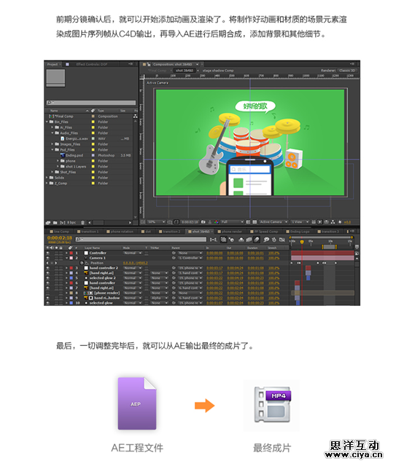This screenshot has width=404, height=466.
Task: Click the timeline time navigator bar
Action: (322, 237)
